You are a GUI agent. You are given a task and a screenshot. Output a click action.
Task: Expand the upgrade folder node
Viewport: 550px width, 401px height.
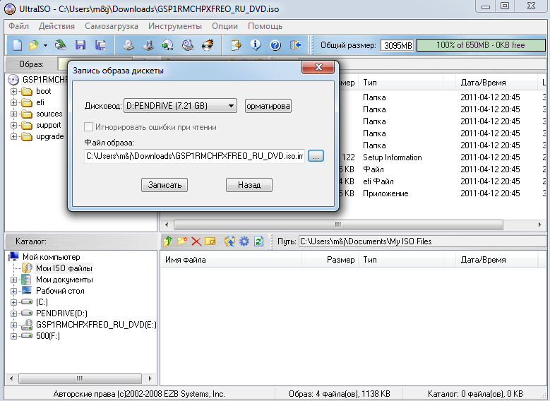click(13, 136)
